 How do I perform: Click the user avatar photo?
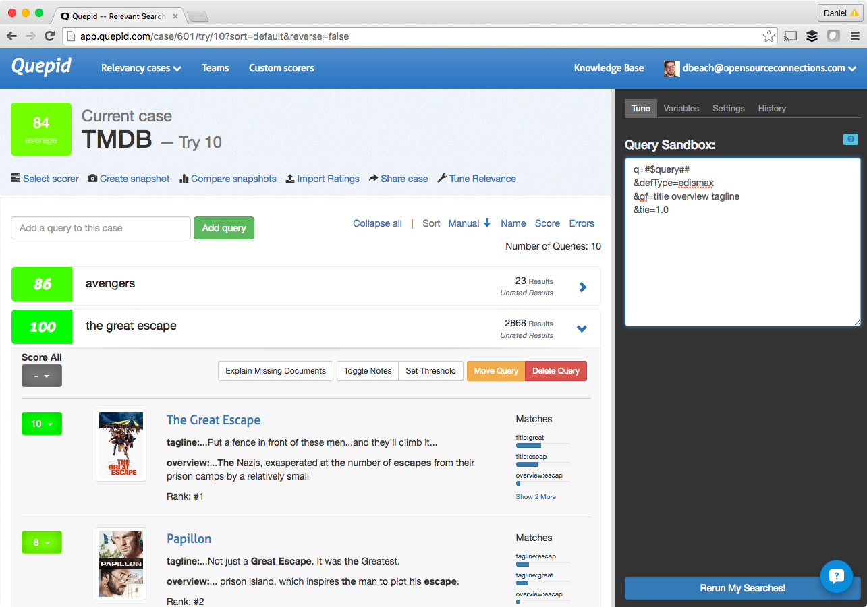click(x=671, y=68)
